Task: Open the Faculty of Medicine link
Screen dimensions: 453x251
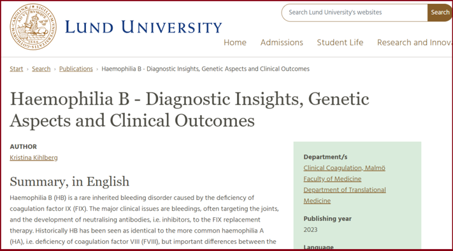Action: pos(332,179)
